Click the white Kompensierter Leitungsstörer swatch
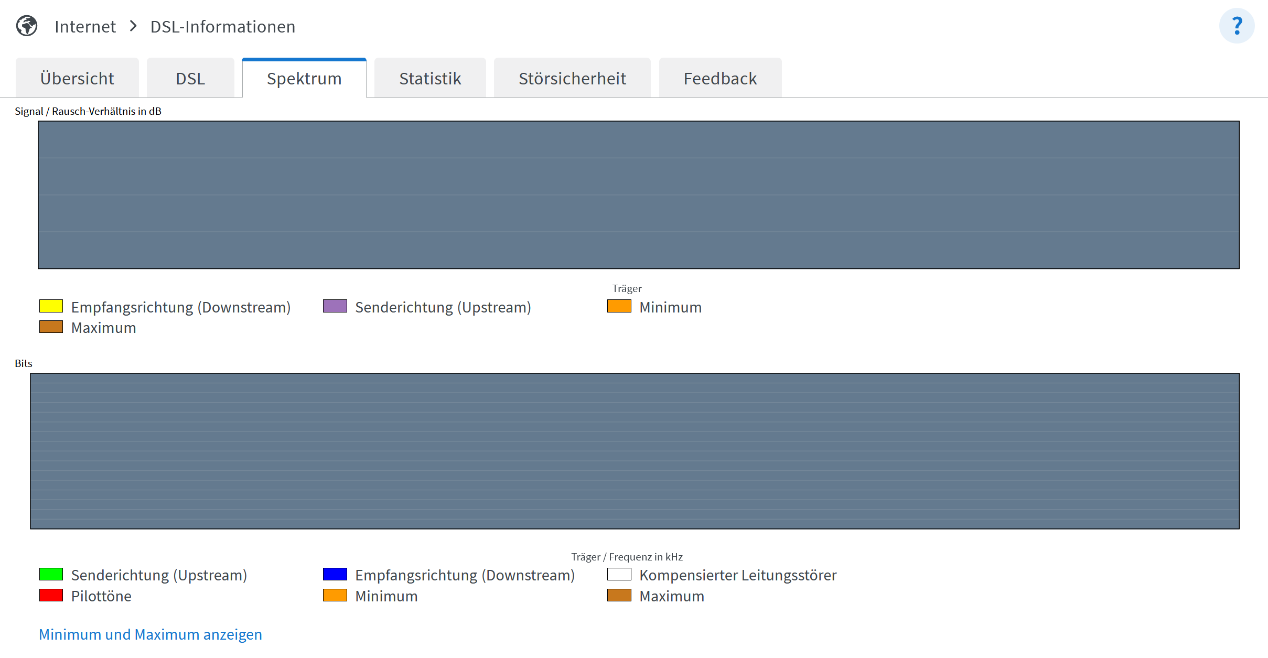 [x=619, y=574]
